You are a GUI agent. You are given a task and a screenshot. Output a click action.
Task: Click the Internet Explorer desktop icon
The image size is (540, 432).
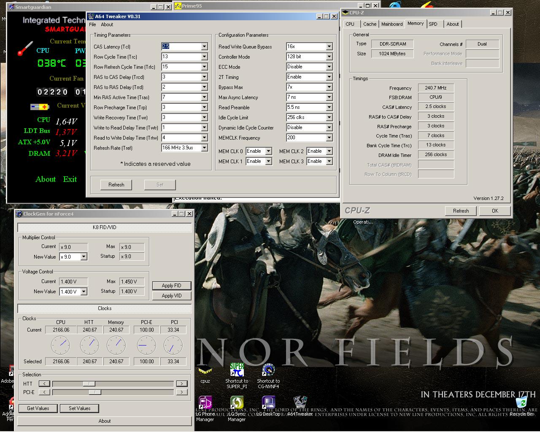[395, 5]
